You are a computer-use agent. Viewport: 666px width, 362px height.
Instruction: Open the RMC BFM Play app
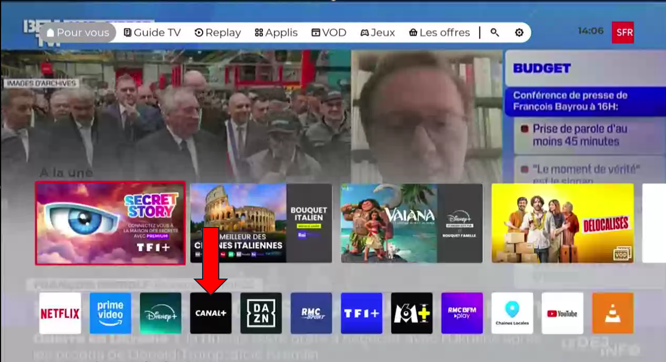[462, 313]
